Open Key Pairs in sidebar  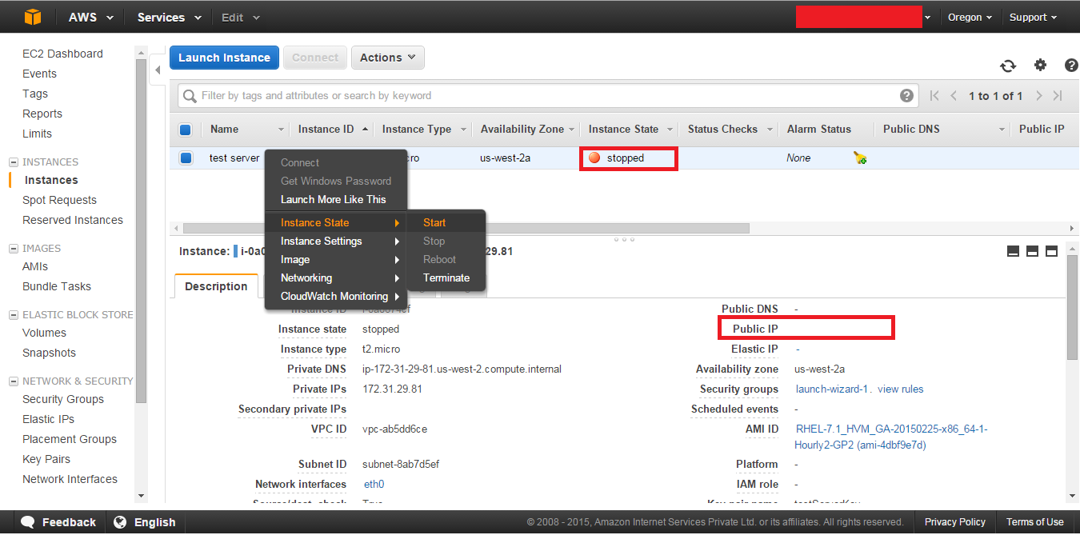point(46,459)
